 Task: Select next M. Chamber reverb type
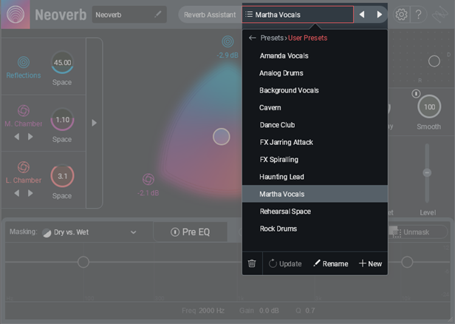(30, 136)
